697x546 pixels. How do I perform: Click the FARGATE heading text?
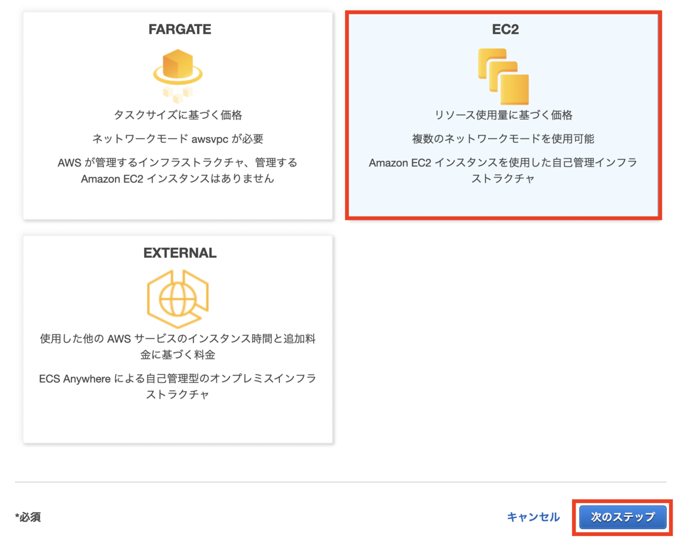[179, 30]
